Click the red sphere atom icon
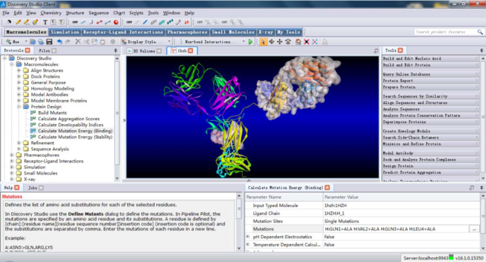Viewport: 486px width, 262px height. [116, 22]
